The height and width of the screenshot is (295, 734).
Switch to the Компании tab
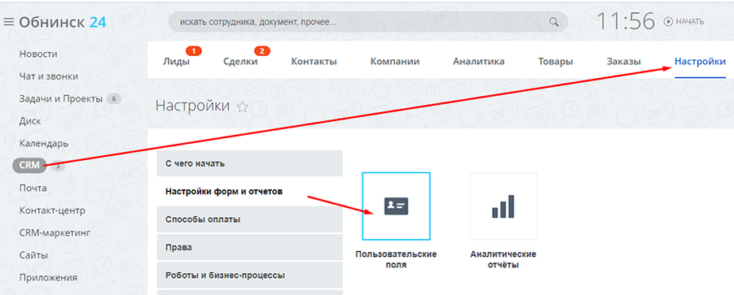tap(395, 62)
